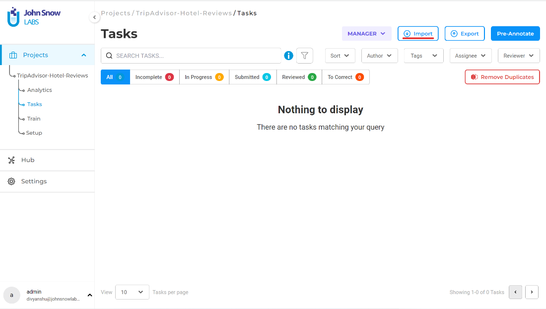The width and height of the screenshot is (546, 309).
Task: Click the Tasks breadcrumb text
Action: (247, 13)
